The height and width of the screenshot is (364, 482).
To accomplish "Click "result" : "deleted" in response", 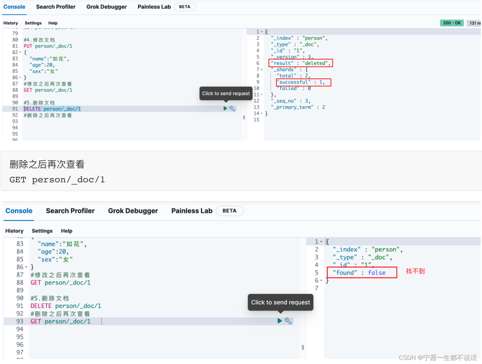I will [301, 63].
